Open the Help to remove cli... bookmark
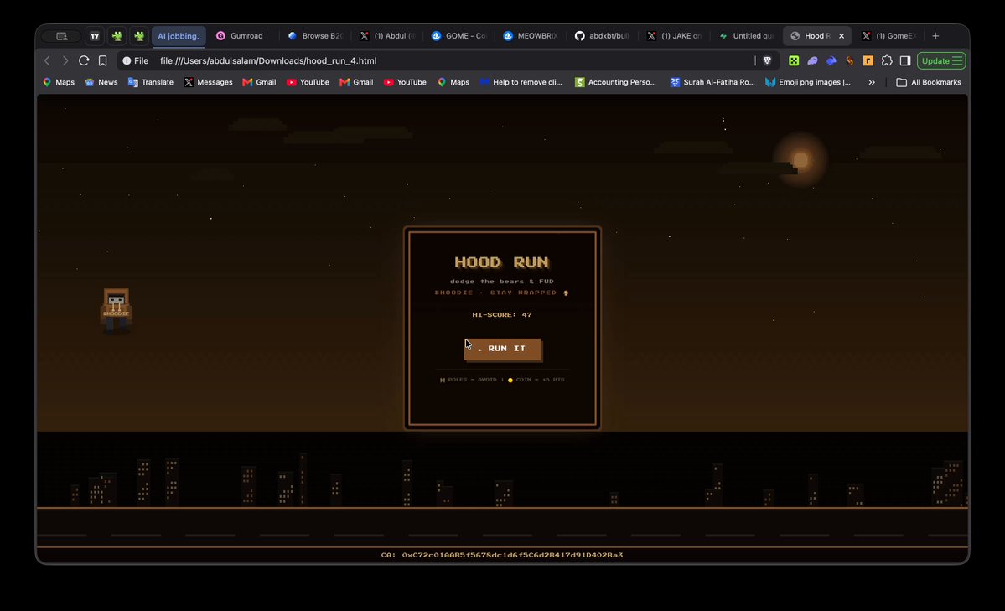The image size is (1005, 611). [x=521, y=82]
